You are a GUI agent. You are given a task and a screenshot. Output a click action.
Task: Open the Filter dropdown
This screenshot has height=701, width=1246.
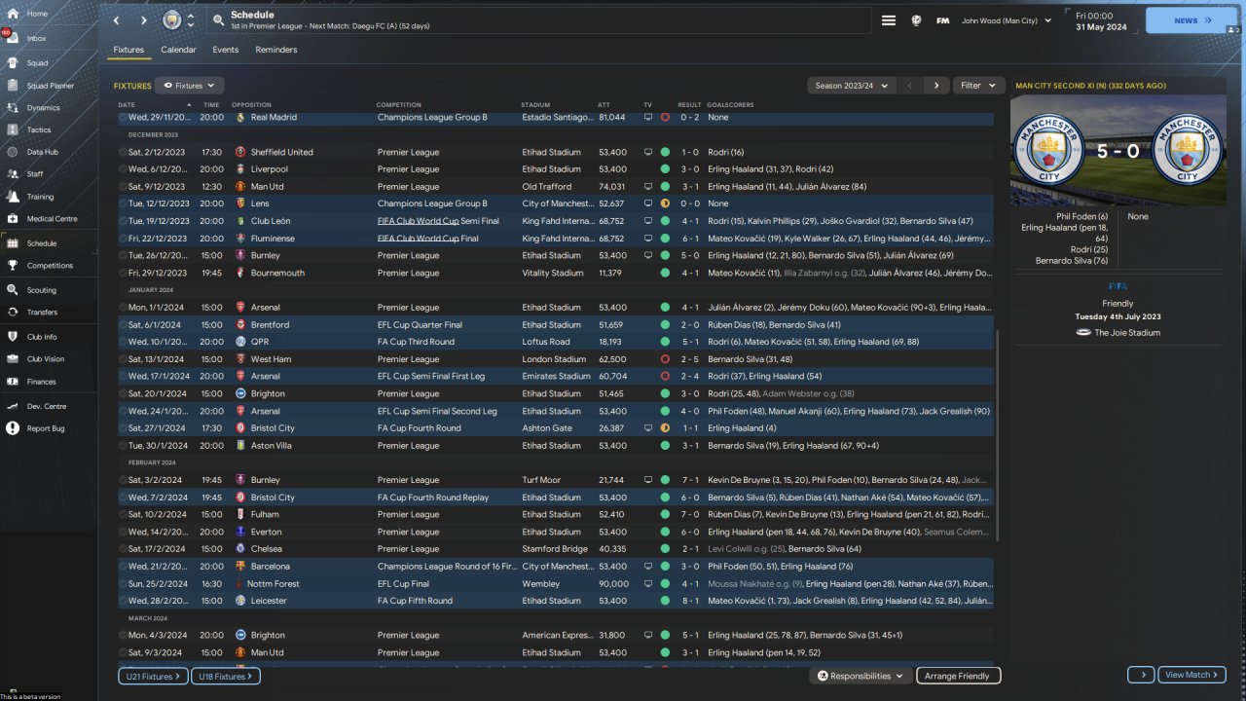tap(977, 86)
